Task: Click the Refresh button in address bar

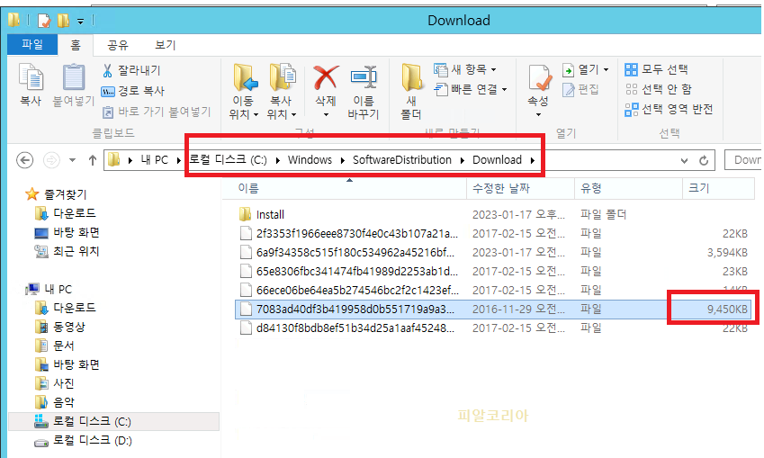Action: [x=704, y=160]
